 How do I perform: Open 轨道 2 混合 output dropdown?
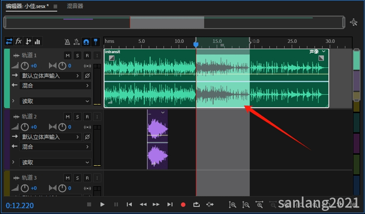[55, 147]
